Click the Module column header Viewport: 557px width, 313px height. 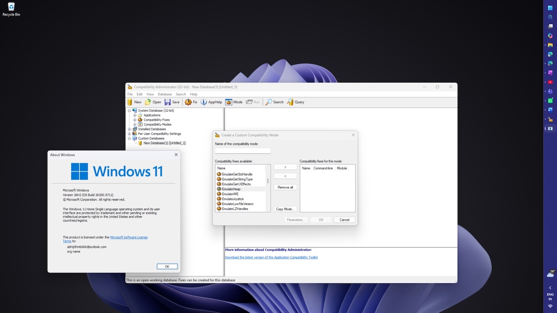342,168
